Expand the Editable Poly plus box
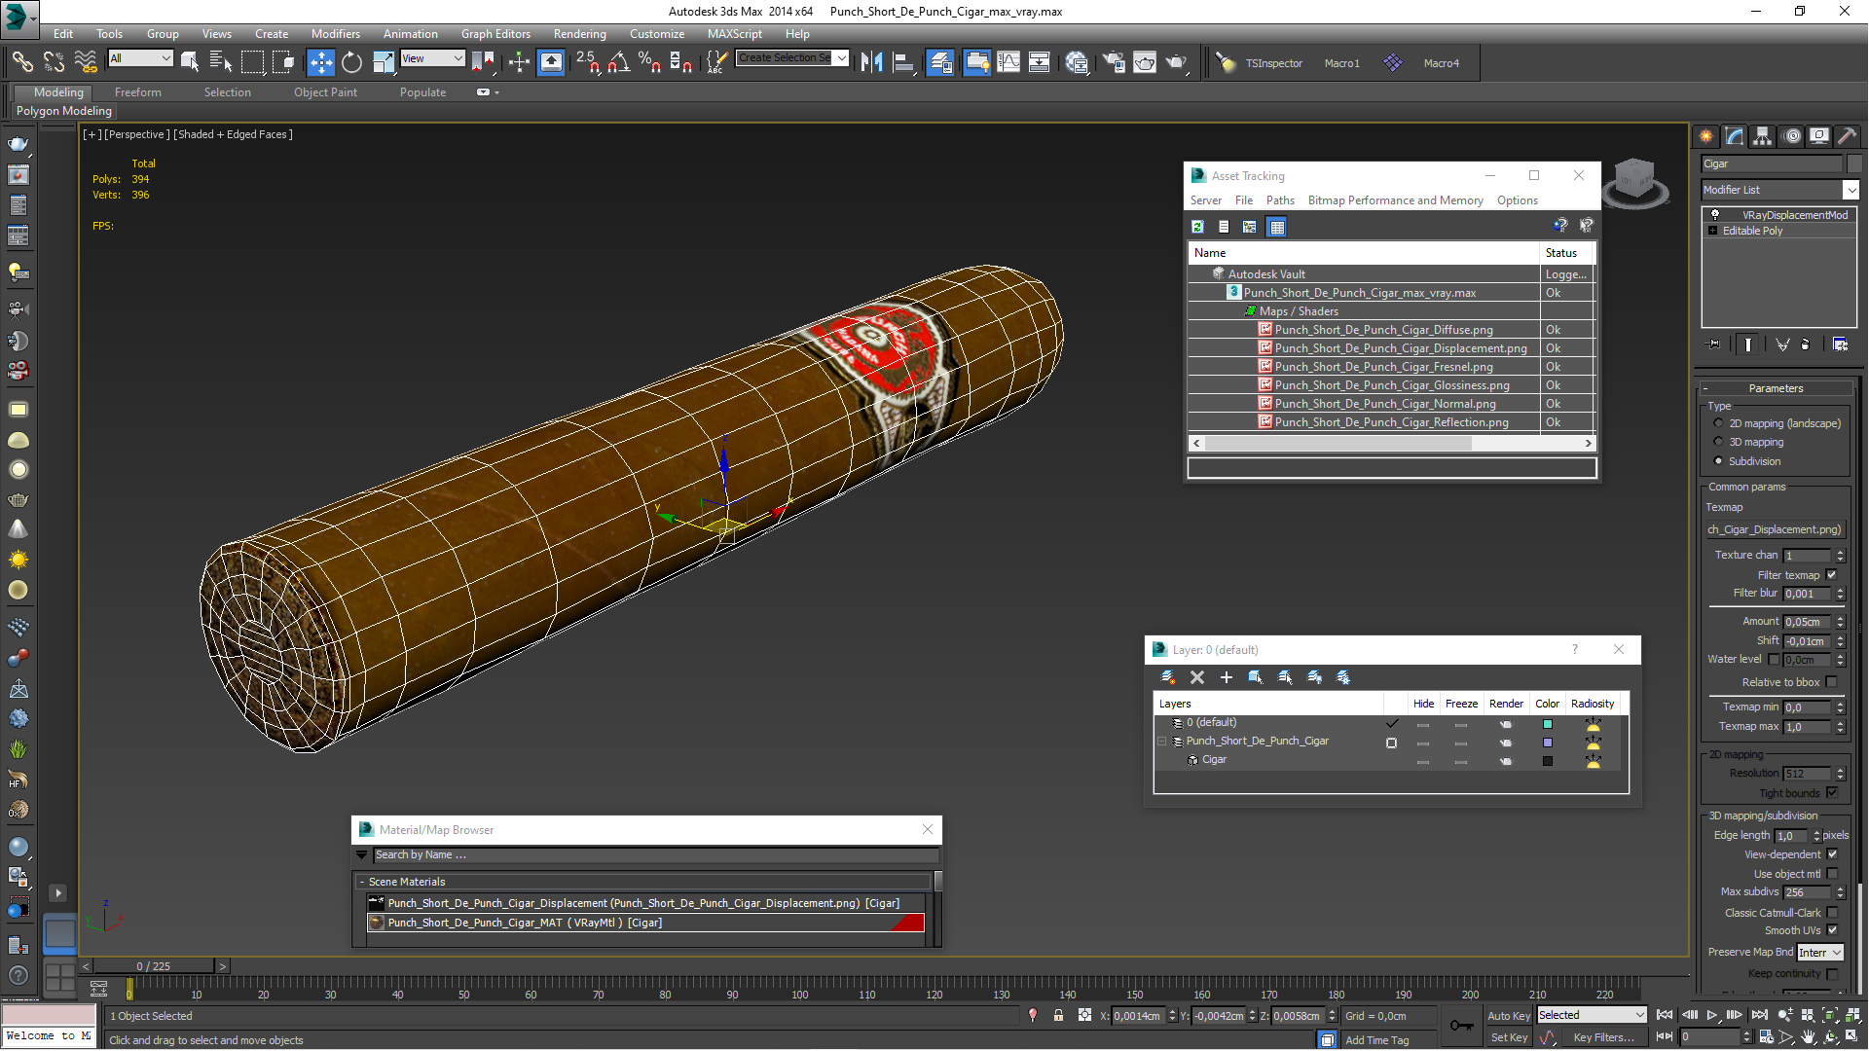1869x1051 pixels. (x=1713, y=231)
